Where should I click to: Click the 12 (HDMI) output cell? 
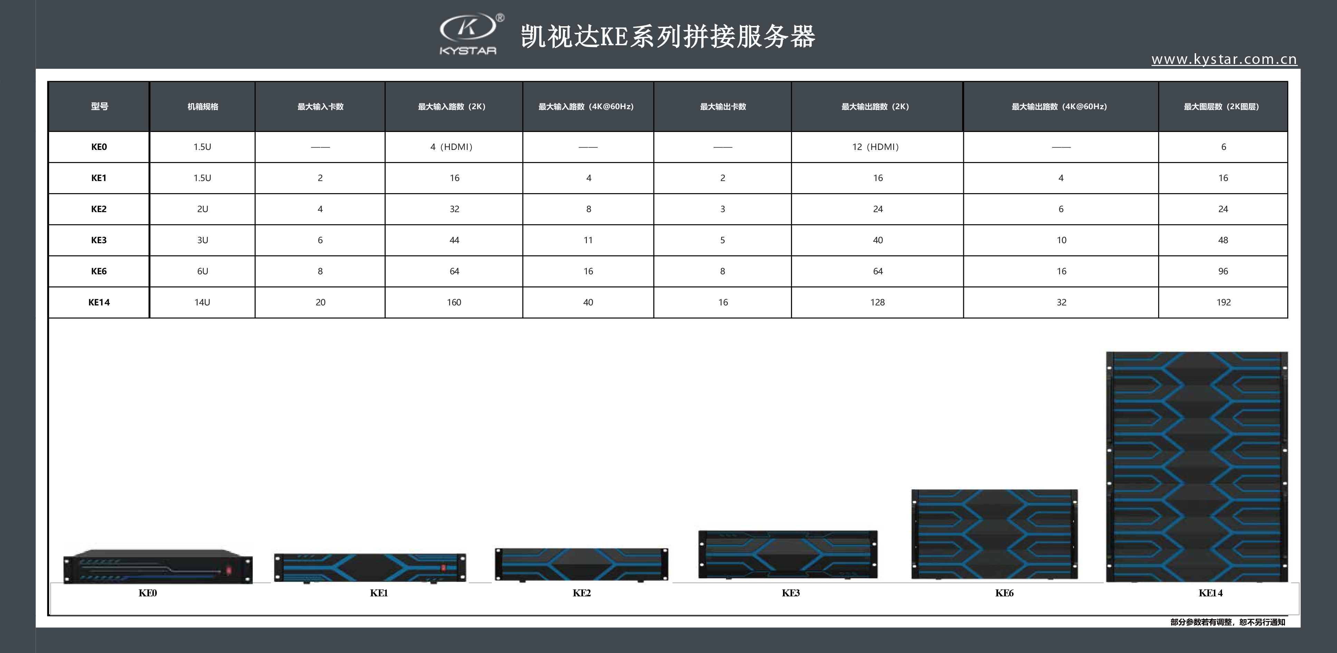tap(877, 147)
